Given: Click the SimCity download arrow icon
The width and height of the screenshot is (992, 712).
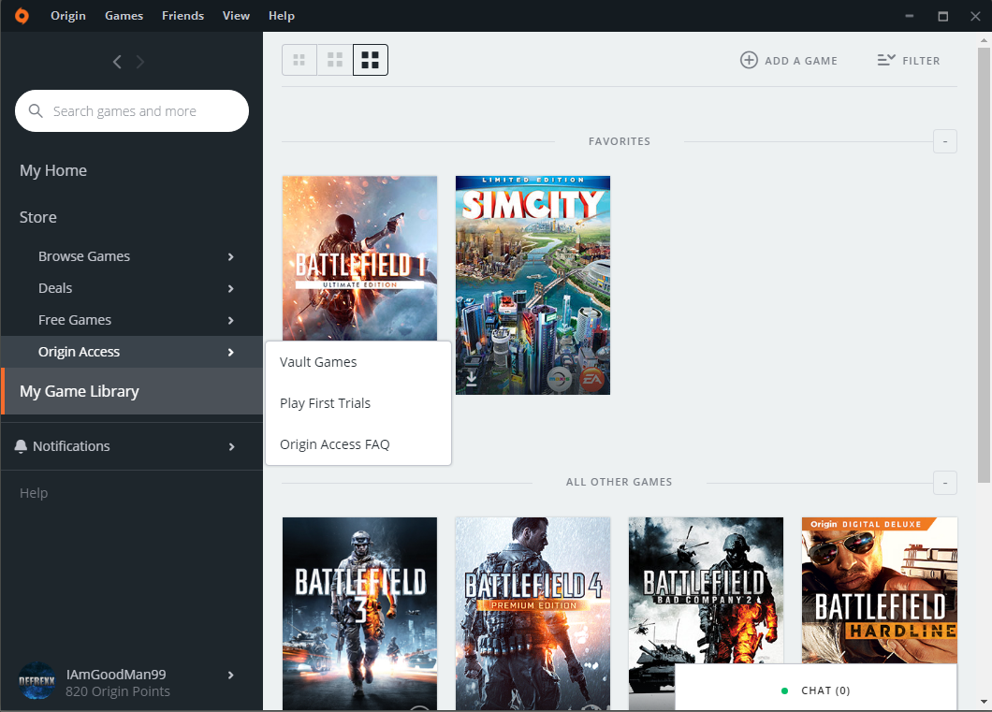Looking at the screenshot, I should 472,378.
